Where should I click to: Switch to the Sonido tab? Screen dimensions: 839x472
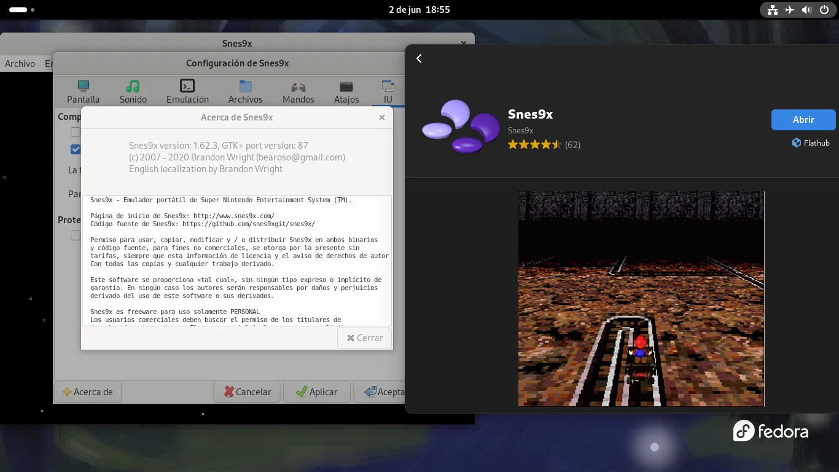tap(133, 92)
